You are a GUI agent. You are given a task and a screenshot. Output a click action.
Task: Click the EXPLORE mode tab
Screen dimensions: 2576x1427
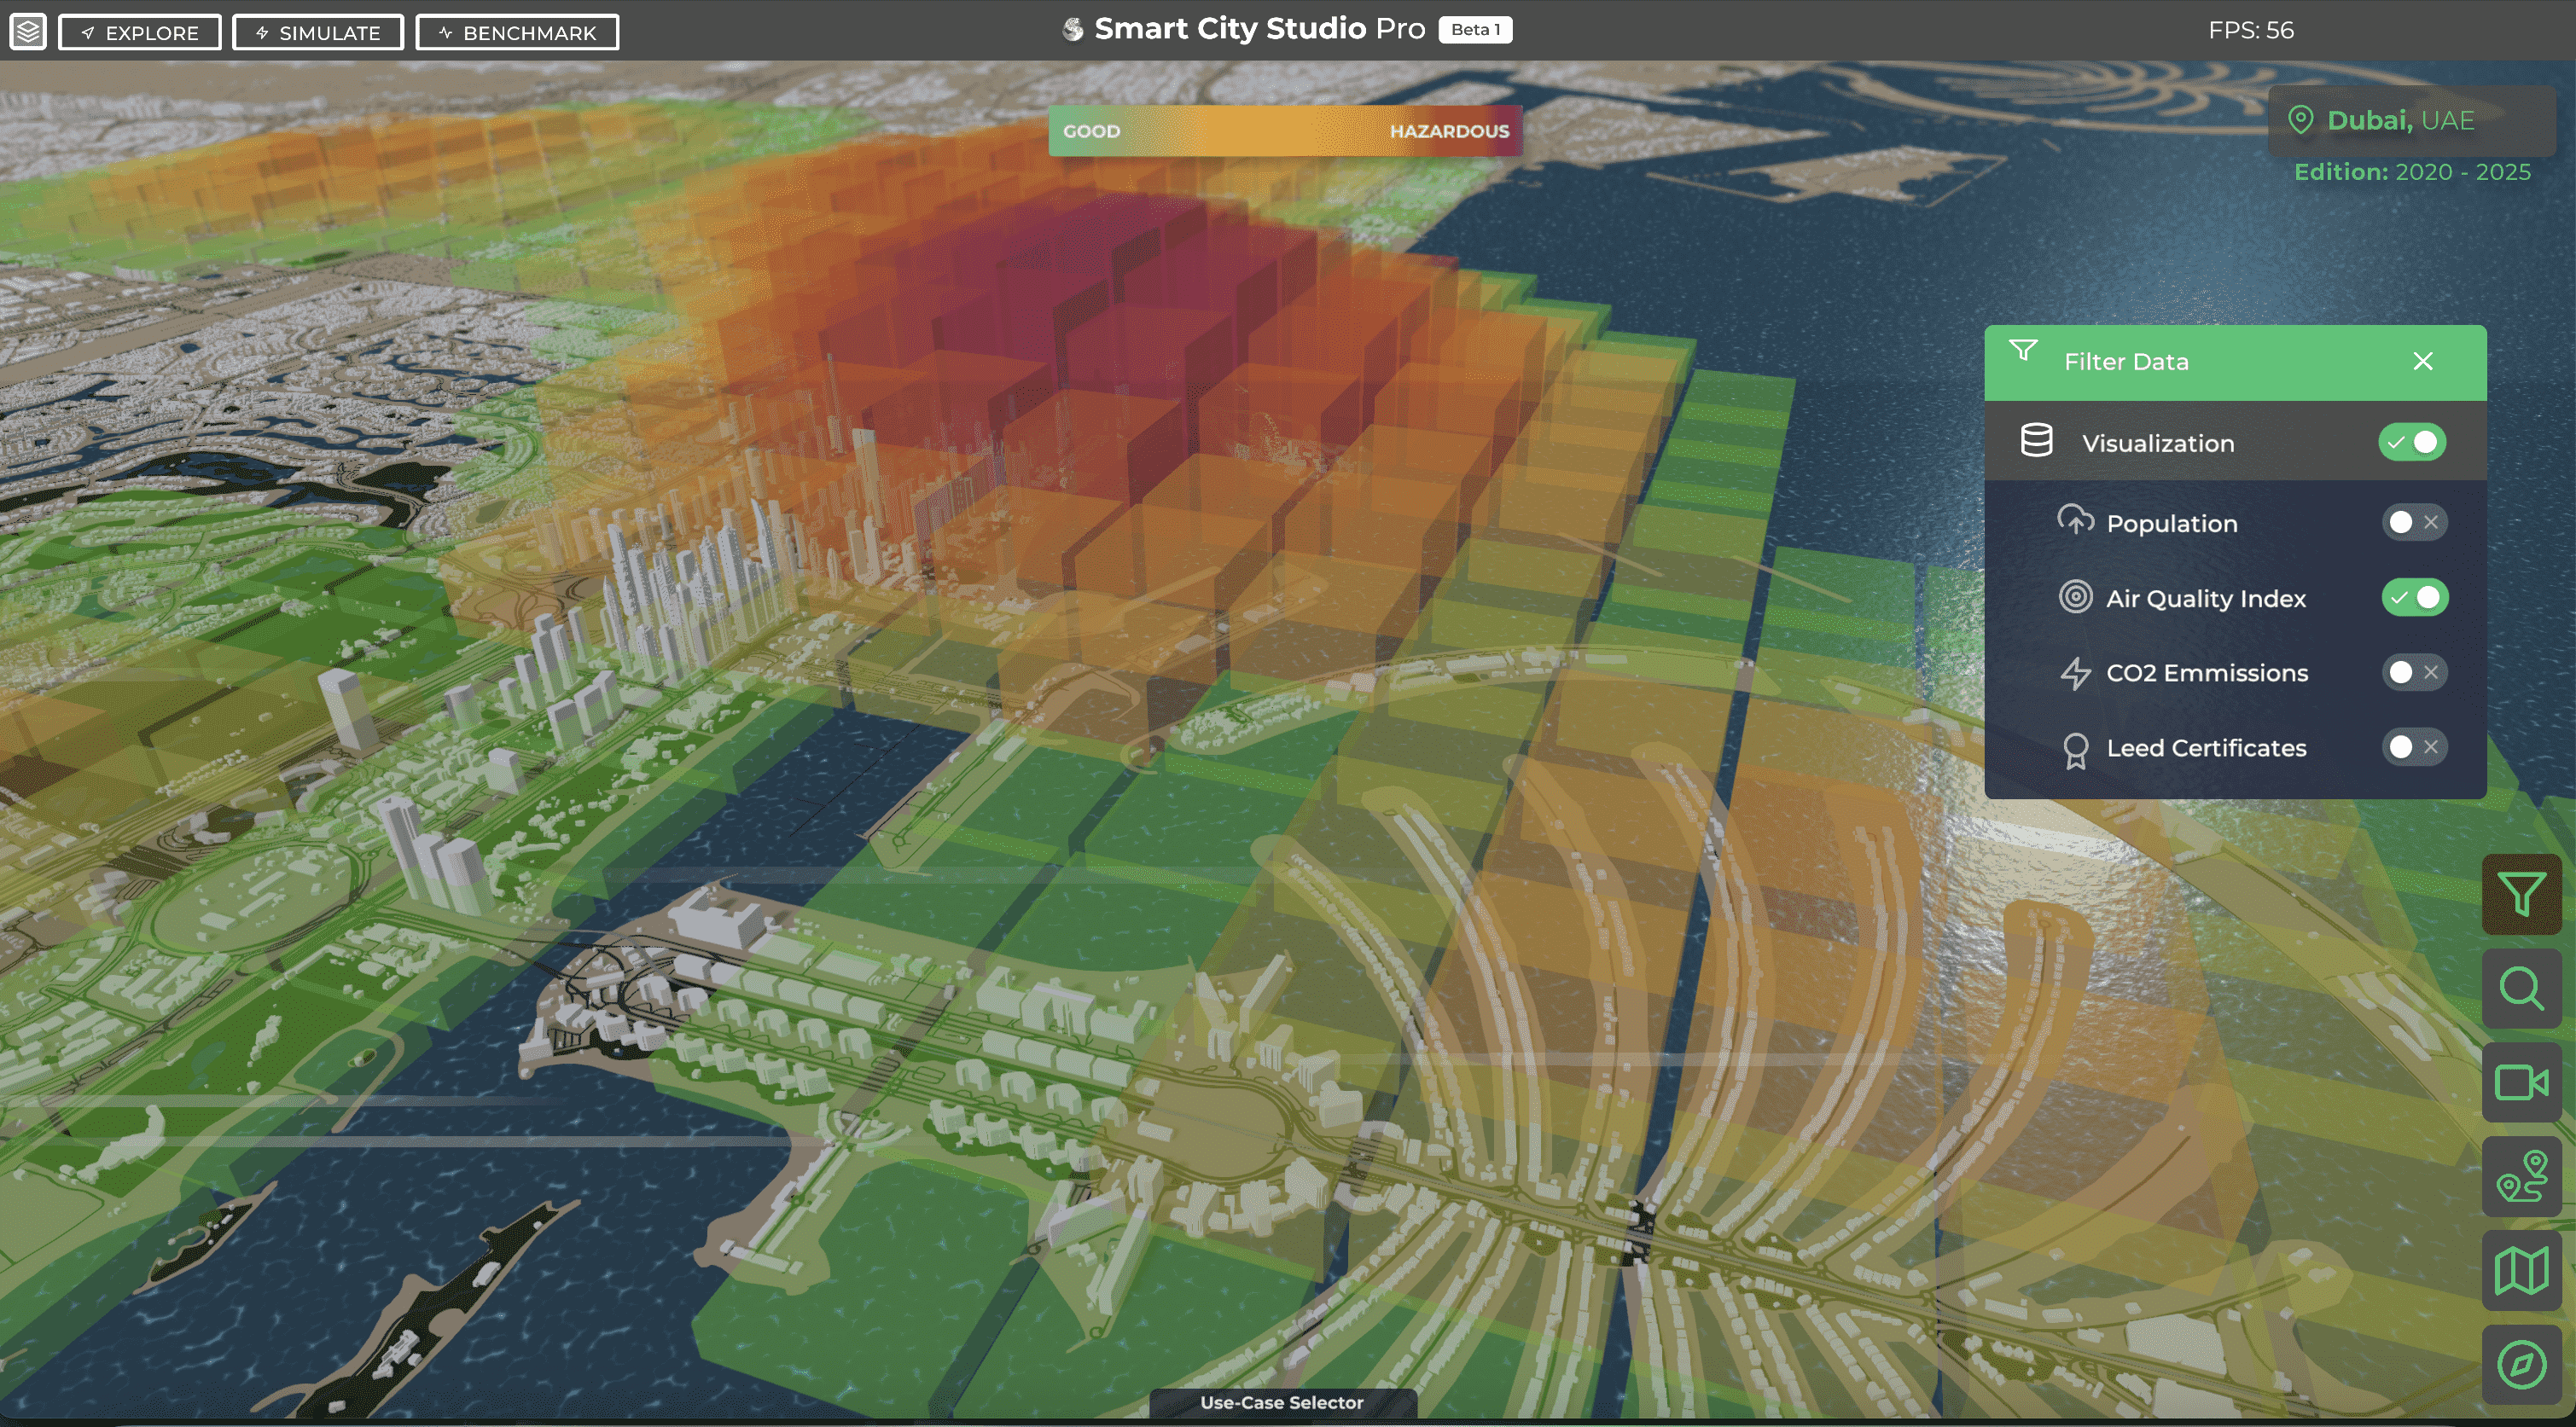tap(139, 30)
